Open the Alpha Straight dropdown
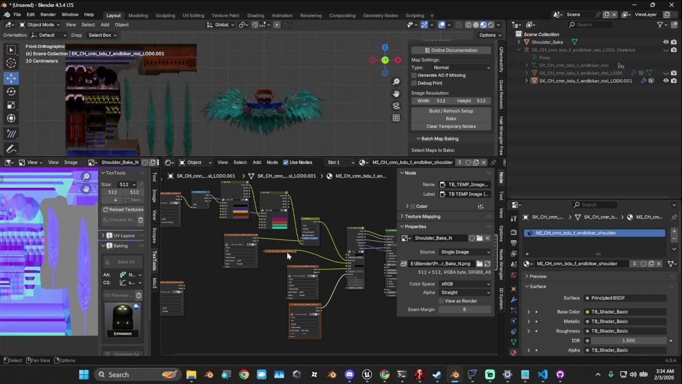Screen dimensions: 682x384 (x=465, y=292)
